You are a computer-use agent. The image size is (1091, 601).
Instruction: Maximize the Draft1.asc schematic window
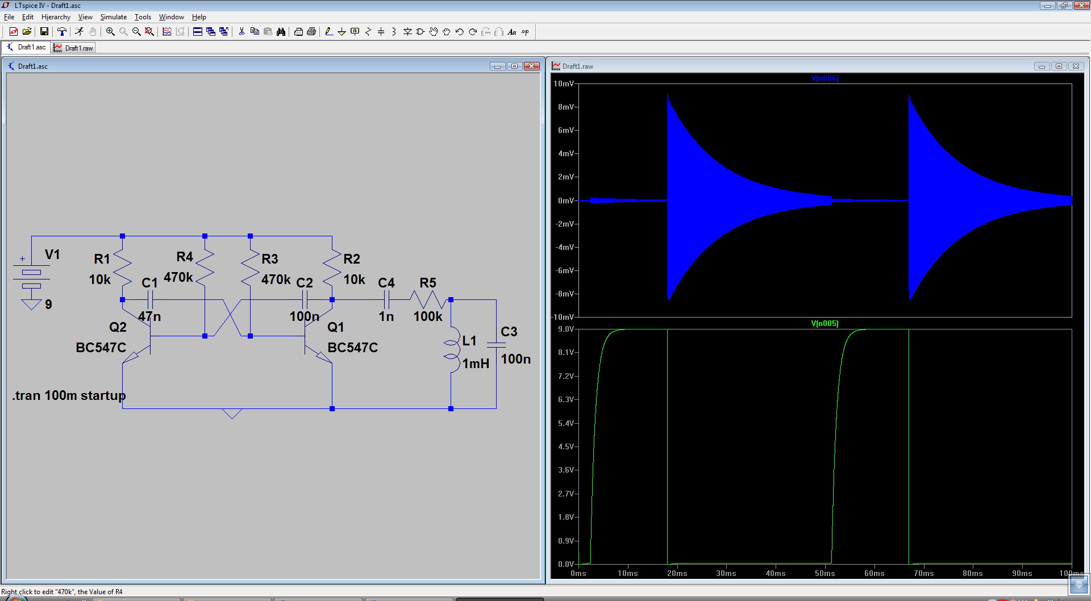pyautogui.click(x=514, y=66)
